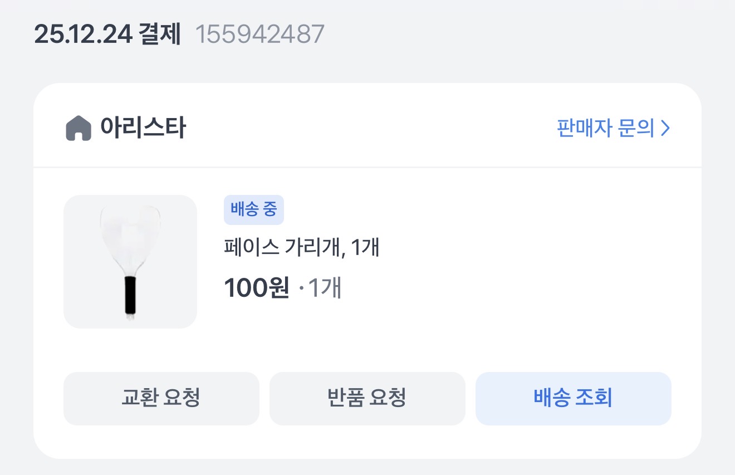Open the 아리스타 seller store name
The image size is (735, 475).
(143, 128)
